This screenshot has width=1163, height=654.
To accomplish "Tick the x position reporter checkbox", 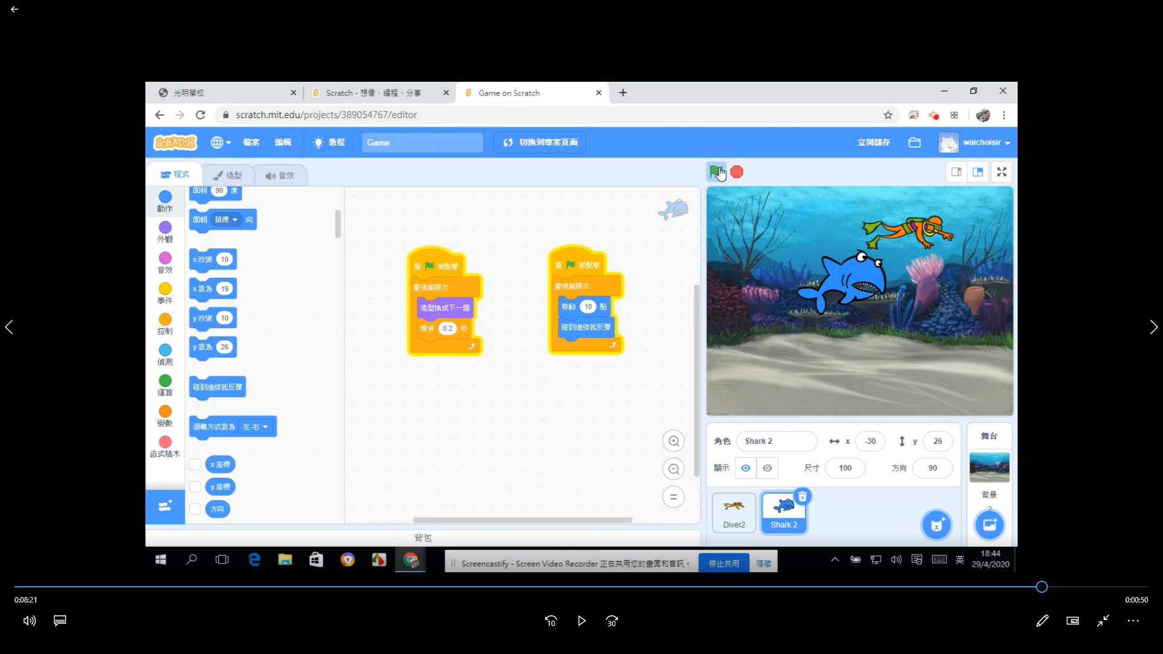I will pos(195,464).
